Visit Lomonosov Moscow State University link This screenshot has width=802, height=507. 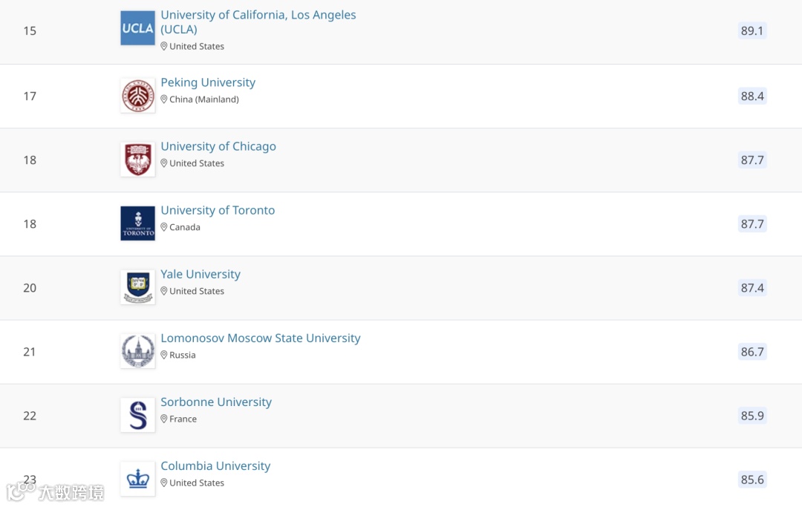click(260, 338)
